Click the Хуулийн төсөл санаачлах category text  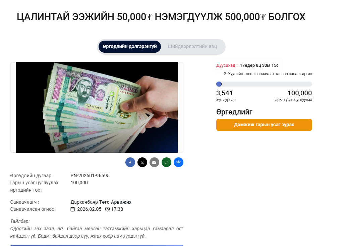point(268,74)
